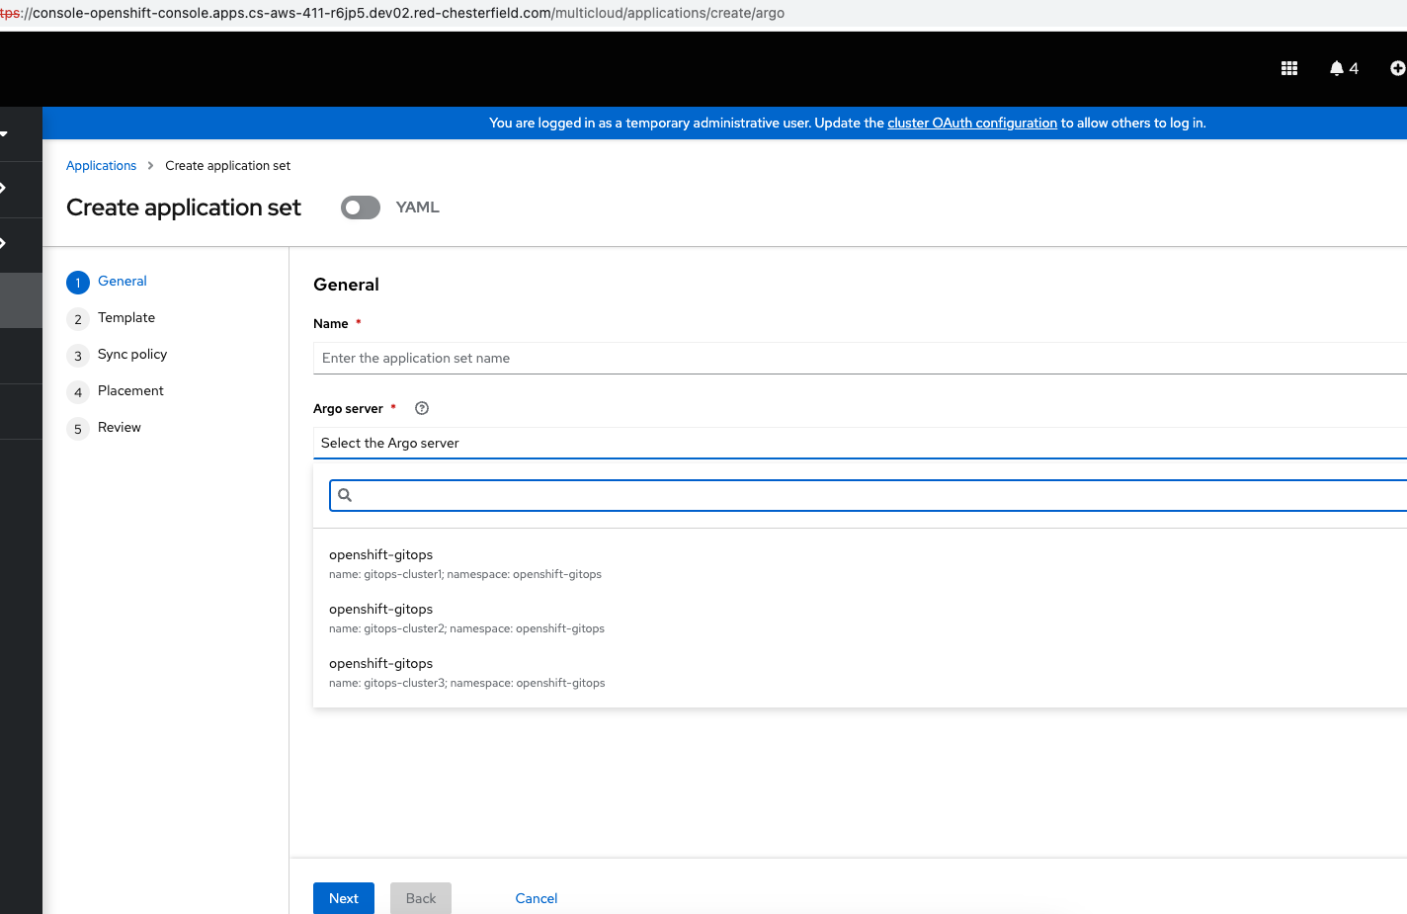The height and width of the screenshot is (914, 1407).
Task: Click the plus import icon in header
Action: (1398, 68)
